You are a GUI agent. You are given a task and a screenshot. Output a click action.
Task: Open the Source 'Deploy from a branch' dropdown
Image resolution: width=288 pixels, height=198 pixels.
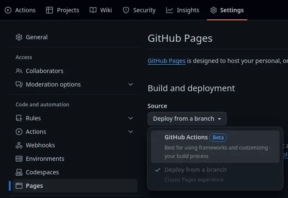[x=187, y=119]
